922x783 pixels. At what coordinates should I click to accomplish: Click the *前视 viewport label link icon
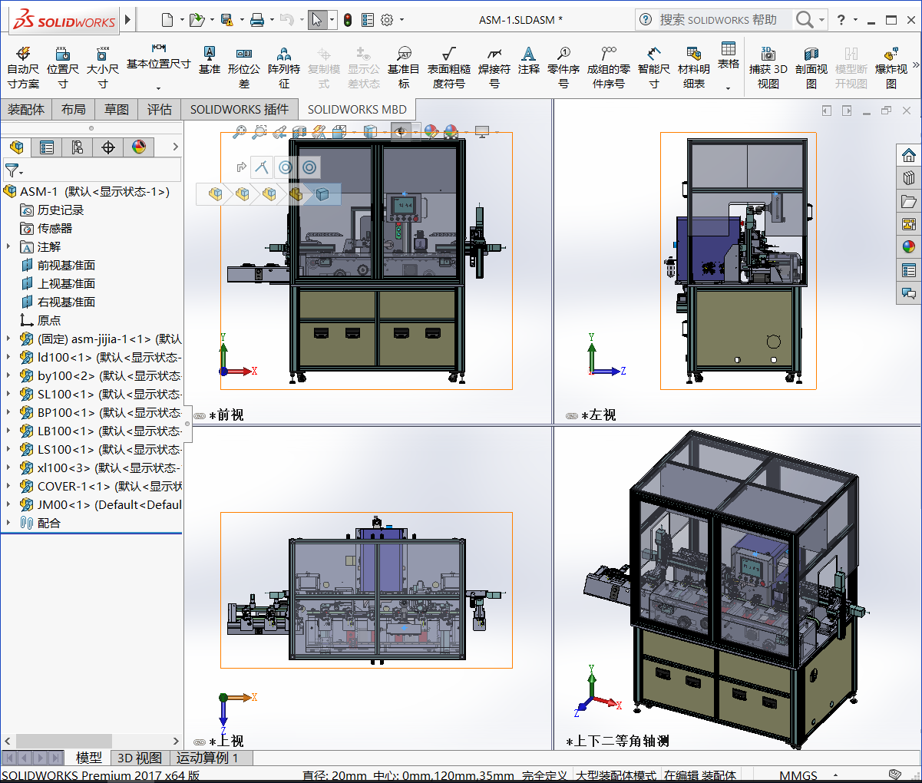[x=200, y=415]
